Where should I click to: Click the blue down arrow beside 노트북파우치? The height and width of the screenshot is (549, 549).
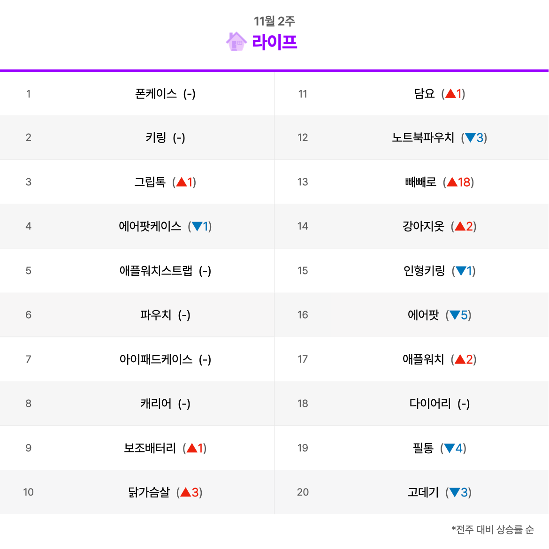coord(470,137)
